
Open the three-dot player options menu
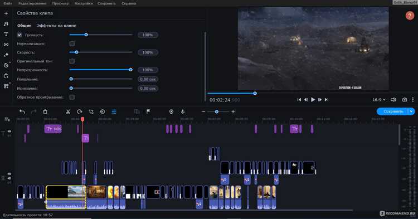(x=413, y=100)
